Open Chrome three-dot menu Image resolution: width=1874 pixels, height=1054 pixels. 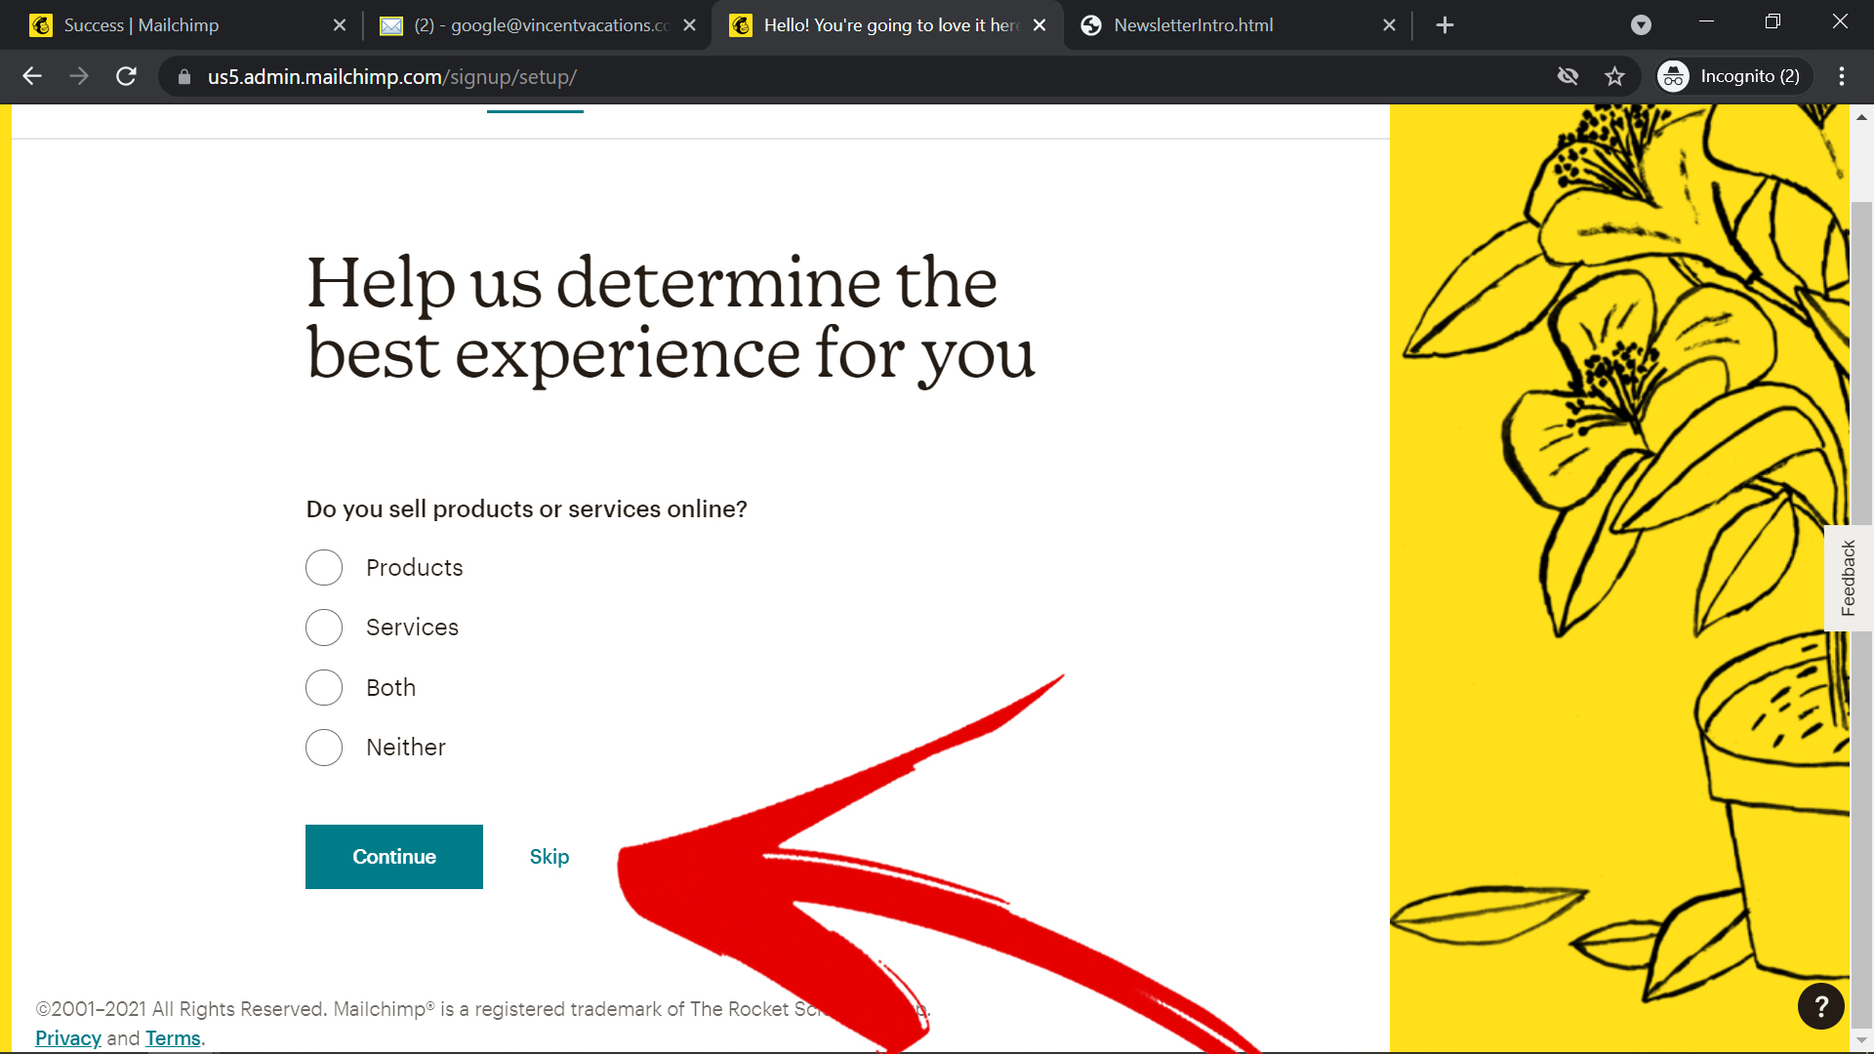click(x=1842, y=76)
